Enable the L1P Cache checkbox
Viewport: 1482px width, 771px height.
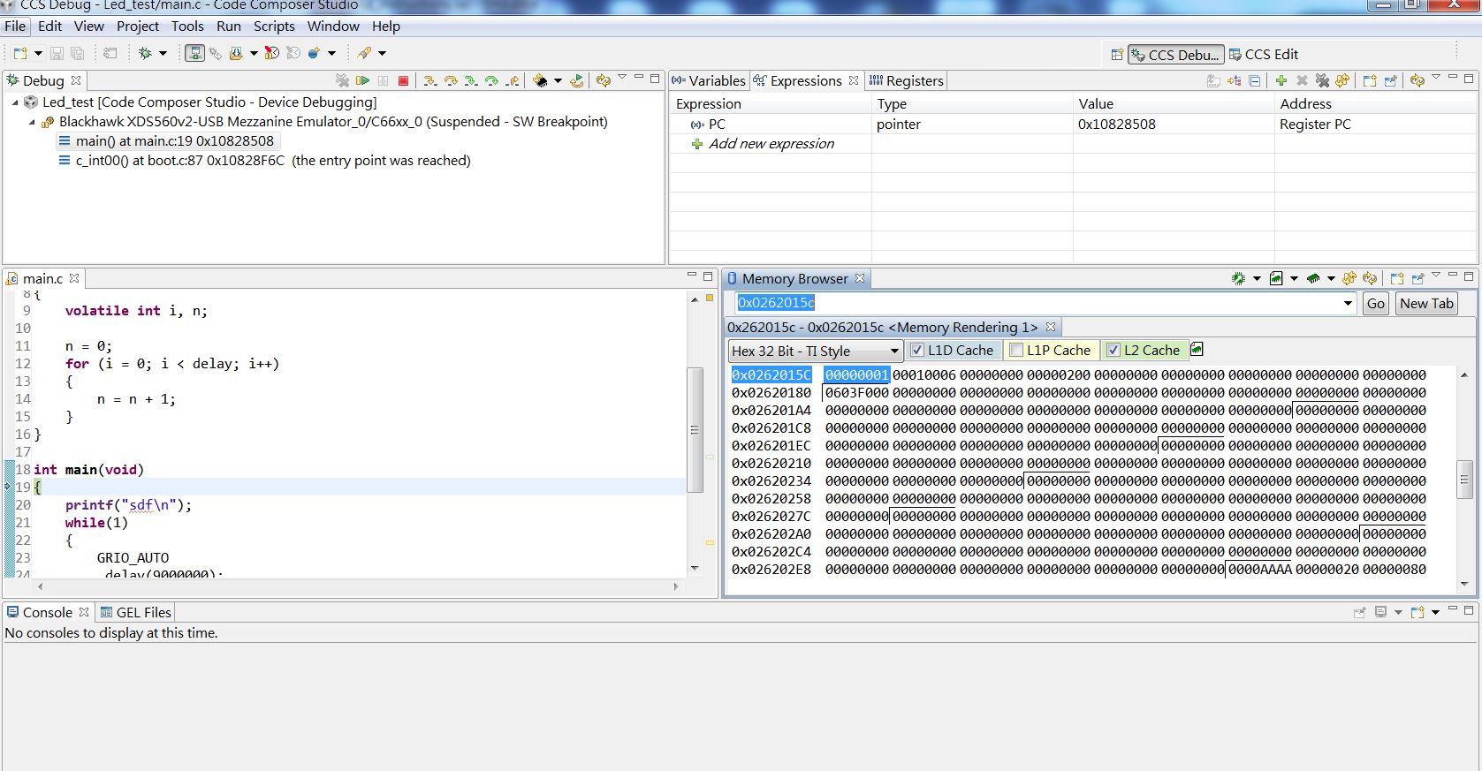(1016, 350)
